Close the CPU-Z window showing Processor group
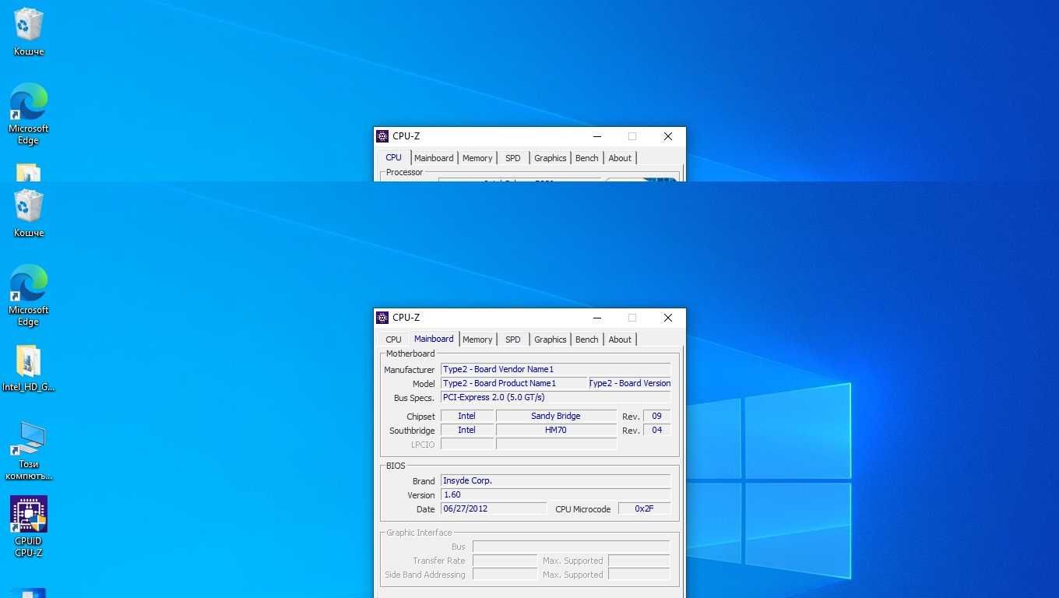 pos(667,136)
